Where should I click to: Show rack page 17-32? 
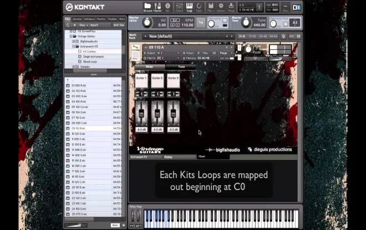click(252, 37)
